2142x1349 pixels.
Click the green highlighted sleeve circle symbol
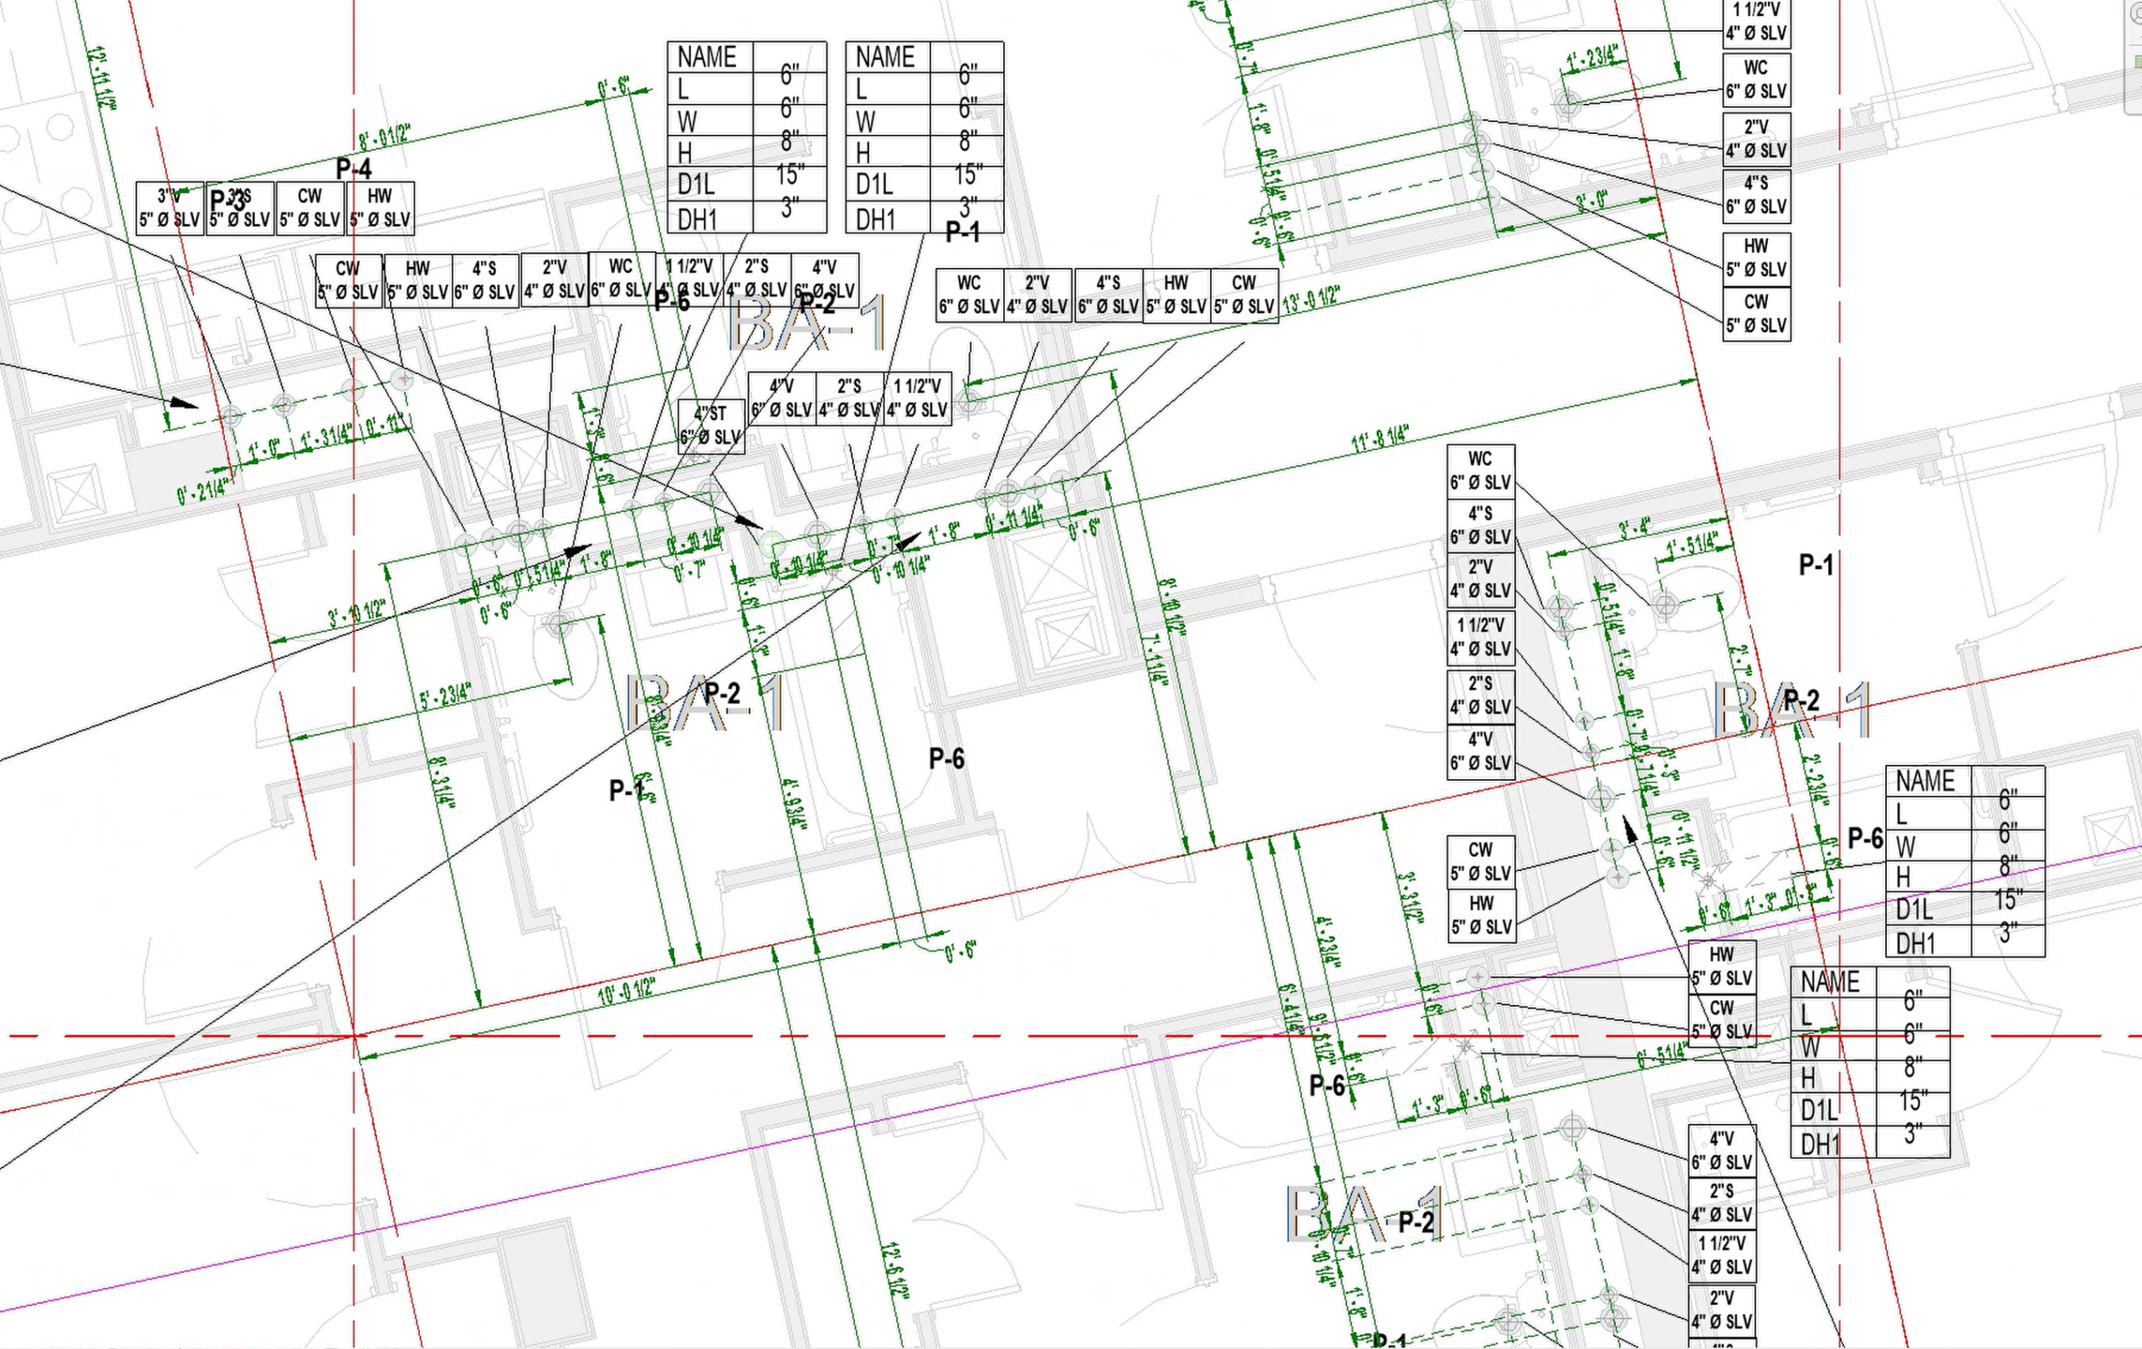(772, 543)
